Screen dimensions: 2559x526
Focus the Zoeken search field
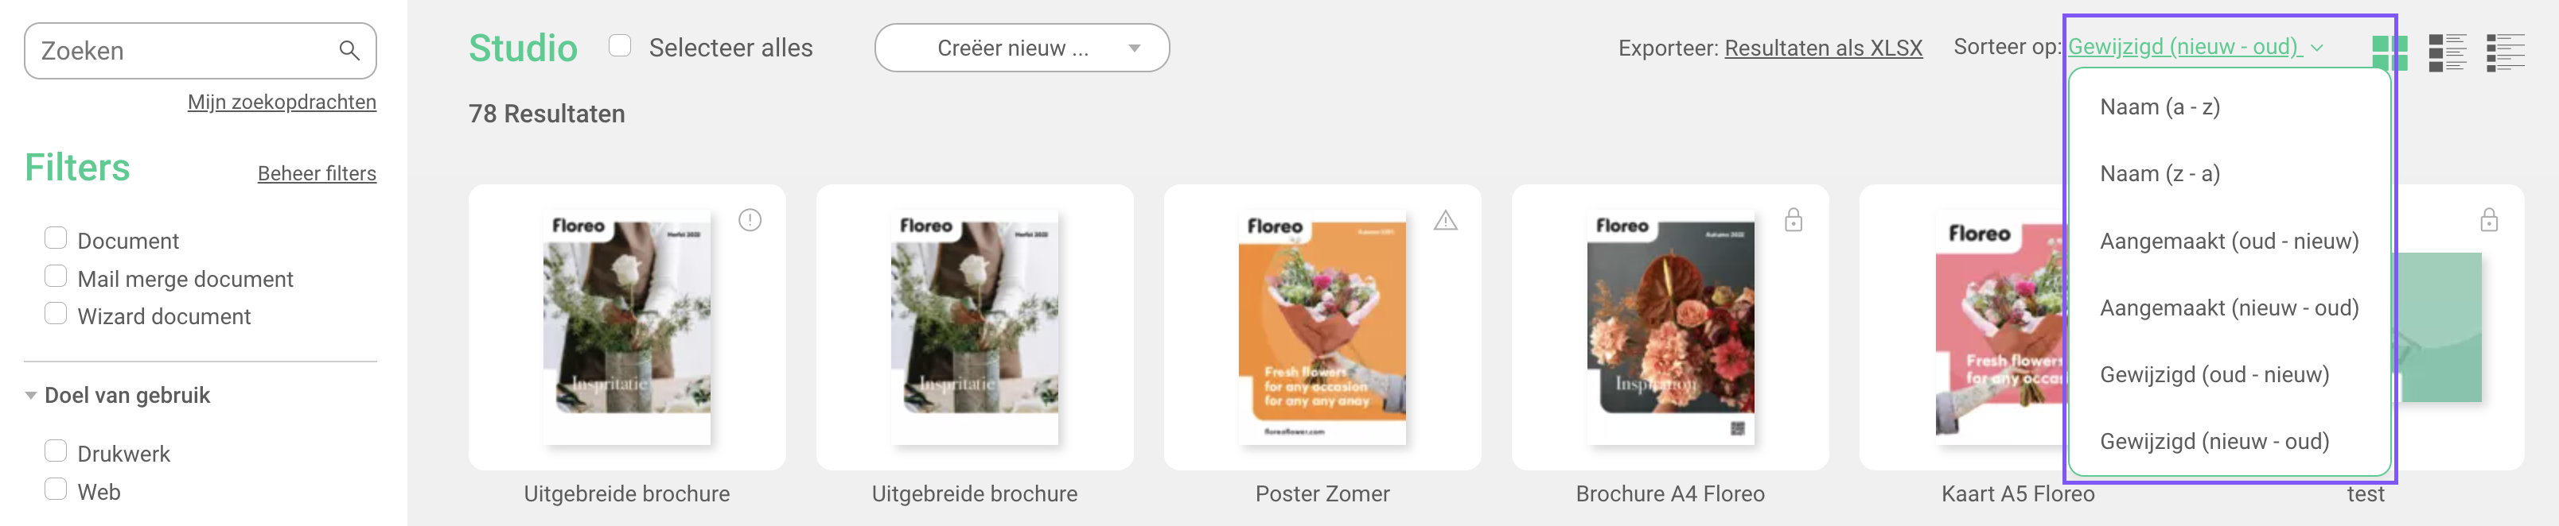(184, 51)
